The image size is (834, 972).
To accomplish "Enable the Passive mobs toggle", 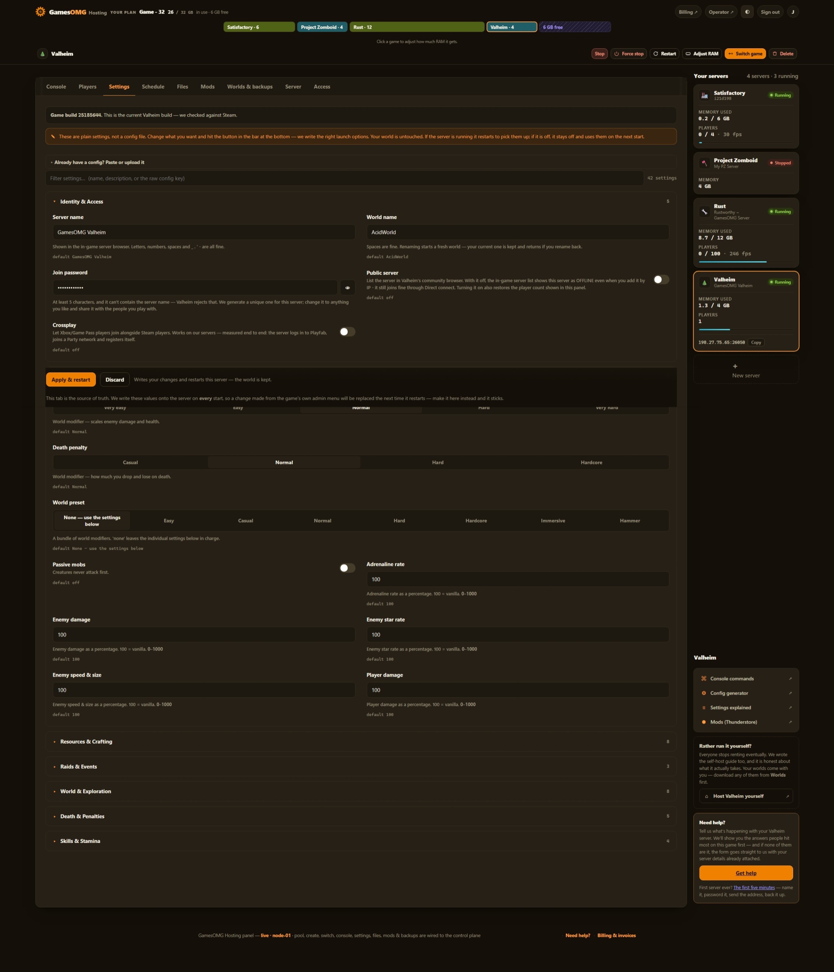I will [x=347, y=568].
